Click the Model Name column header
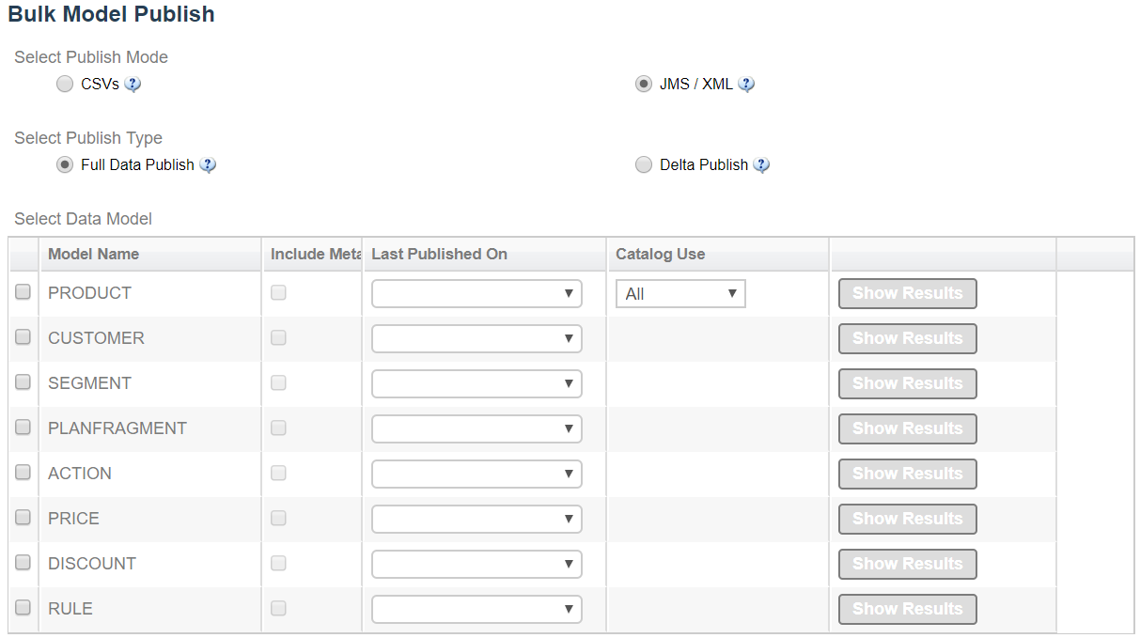 (x=93, y=255)
